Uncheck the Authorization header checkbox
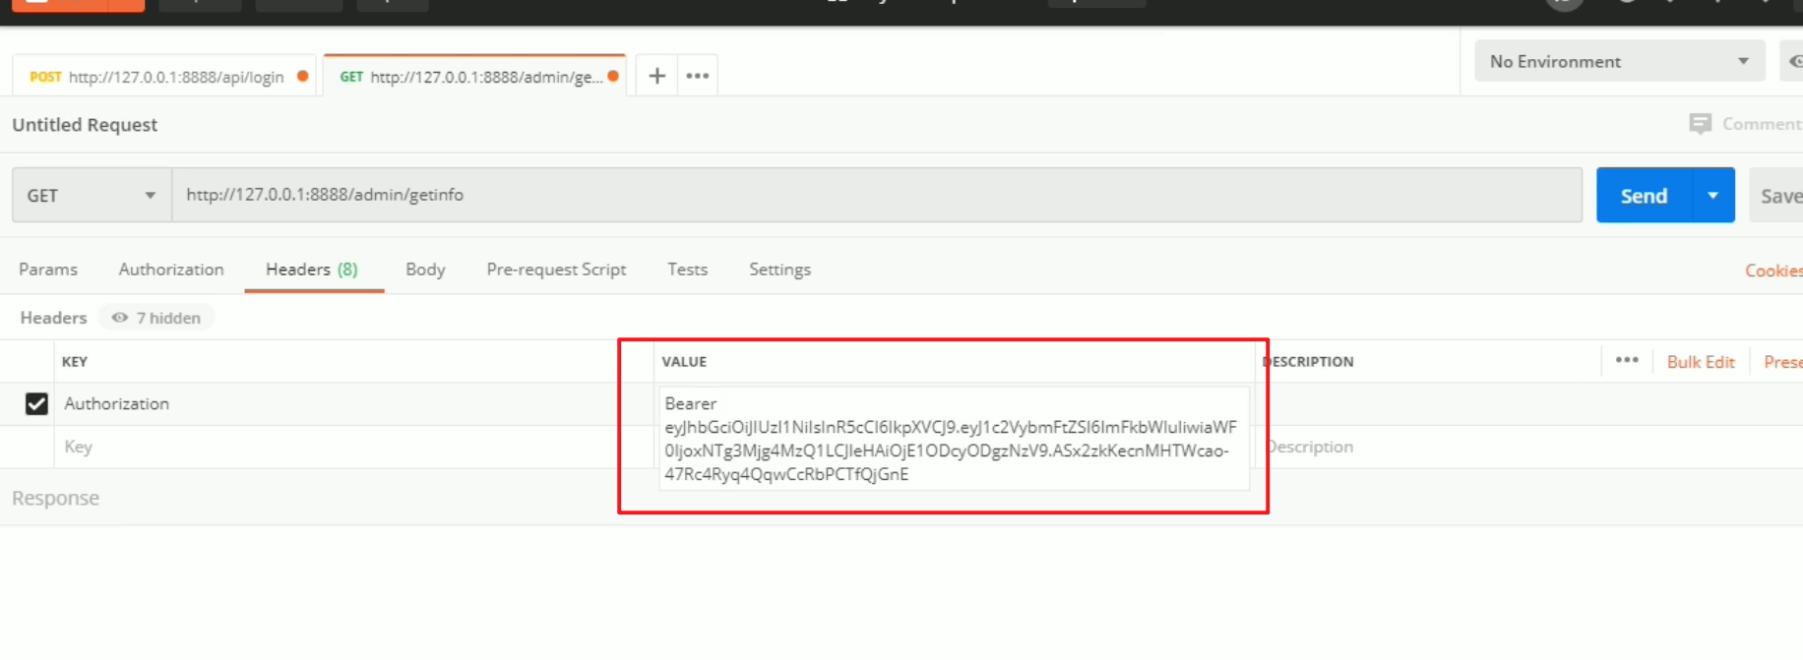 point(36,404)
